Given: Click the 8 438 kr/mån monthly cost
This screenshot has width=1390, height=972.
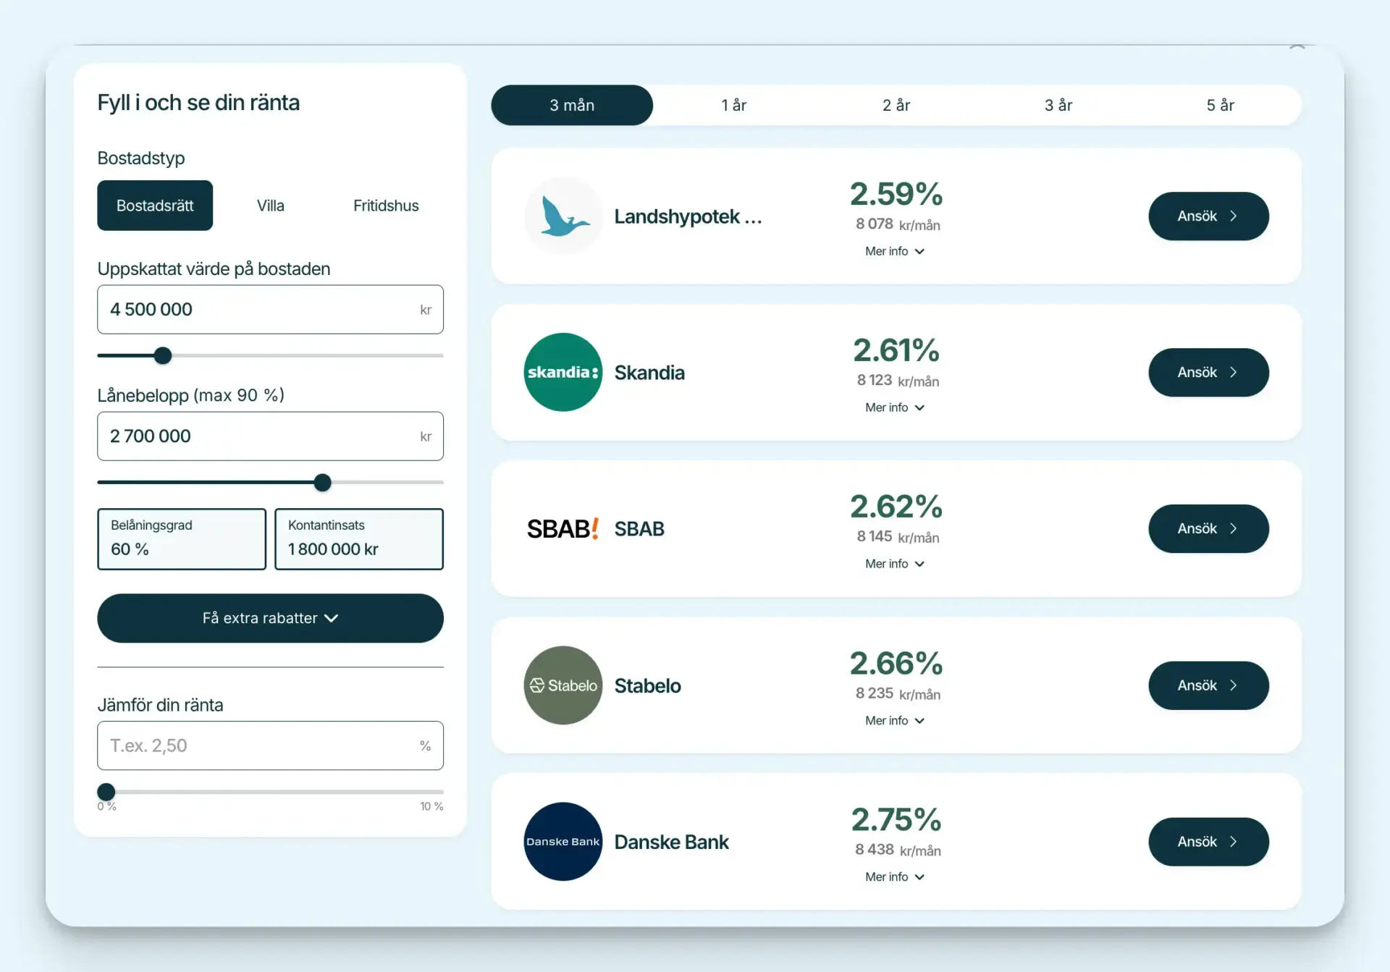Looking at the screenshot, I should pos(898,850).
